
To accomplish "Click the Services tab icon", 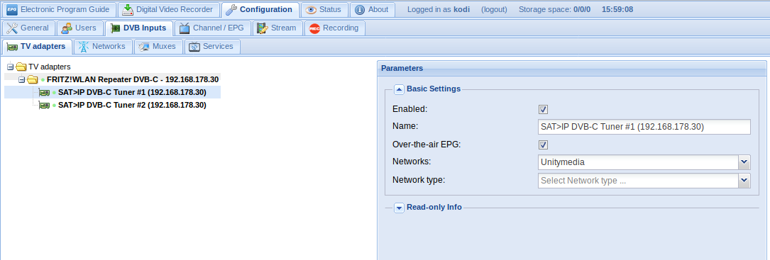I will pyautogui.click(x=195, y=47).
